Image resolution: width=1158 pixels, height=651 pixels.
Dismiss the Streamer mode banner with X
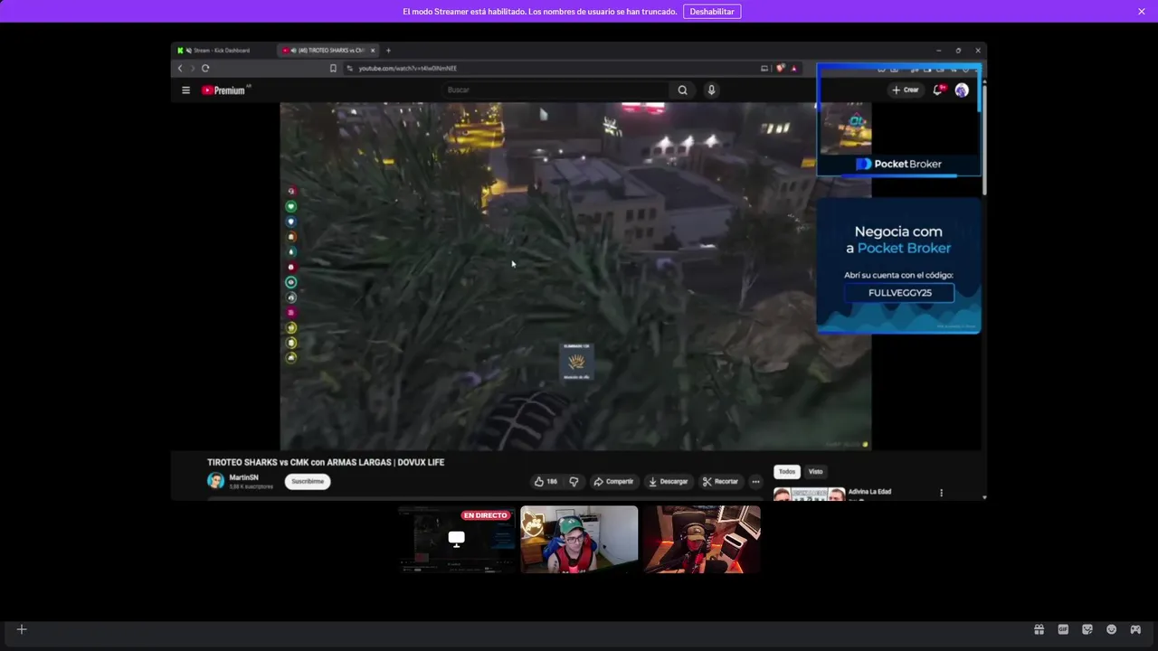pos(1142,12)
